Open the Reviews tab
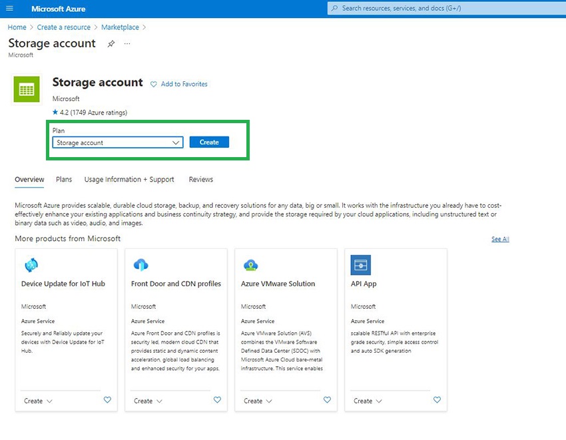This screenshot has height=440, width=566. 200,180
